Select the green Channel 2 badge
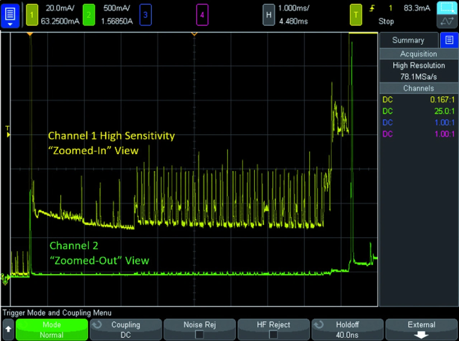The height and width of the screenshot is (341, 459). [x=89, y=15]
